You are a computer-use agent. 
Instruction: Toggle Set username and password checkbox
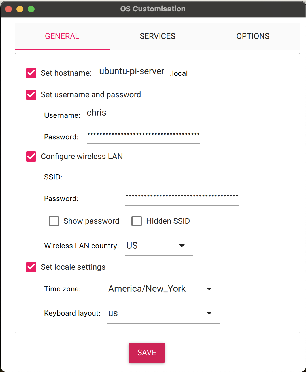31,95
